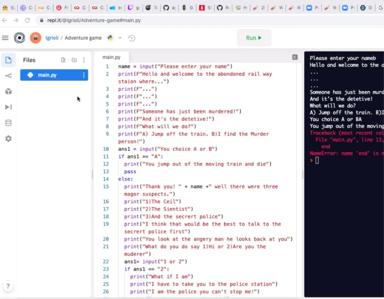The width and height of the screenshot is (384, 299).
Task: Toggle the editor layout icon
Action: (295, 57)
